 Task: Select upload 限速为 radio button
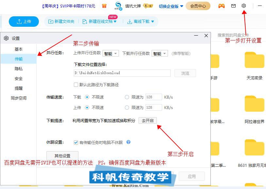pyautogui.click(x=127, y=108)
